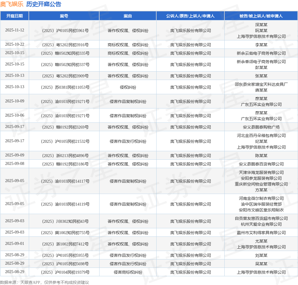Click case number 沪0104民初19379号
Viewport: 298px width, 285px height.
click(x=65, y=272)
